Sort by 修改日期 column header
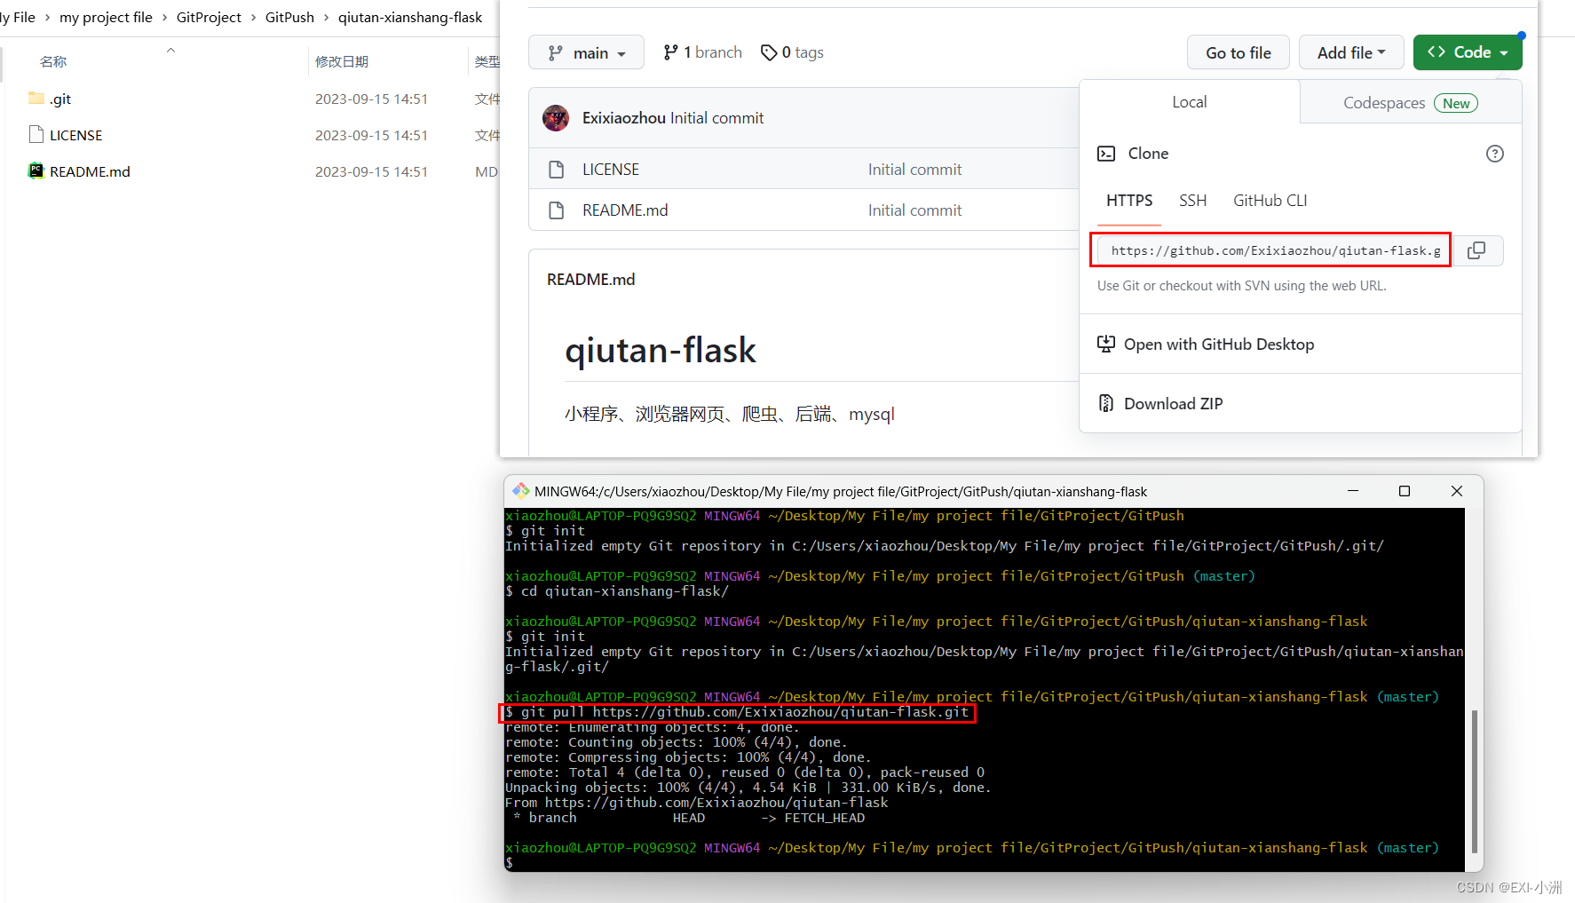This screenshot has width=1575, height=903. point(342,61)
